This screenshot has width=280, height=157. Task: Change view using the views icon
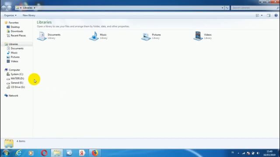click(258, 16)
